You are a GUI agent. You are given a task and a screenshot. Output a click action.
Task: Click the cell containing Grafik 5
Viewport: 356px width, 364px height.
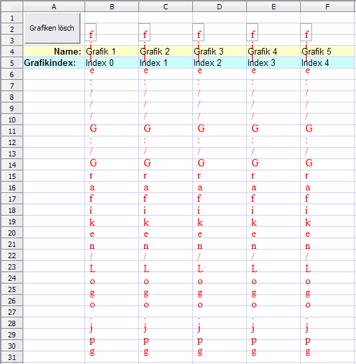(327, 51)
